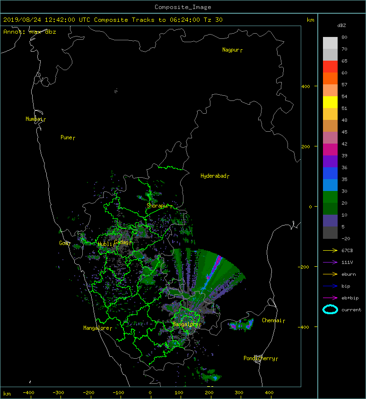Click the Mumbai city label
The width and height of the screenshot is (366, 399).
(x=34, y=119)
